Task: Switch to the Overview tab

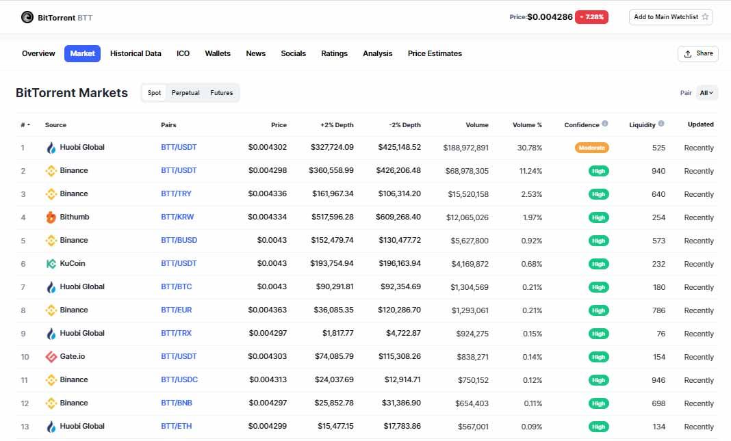Action: click(x=38, y=53)
